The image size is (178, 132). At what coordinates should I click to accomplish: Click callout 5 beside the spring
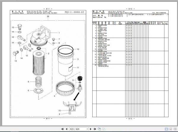(28, 82)
